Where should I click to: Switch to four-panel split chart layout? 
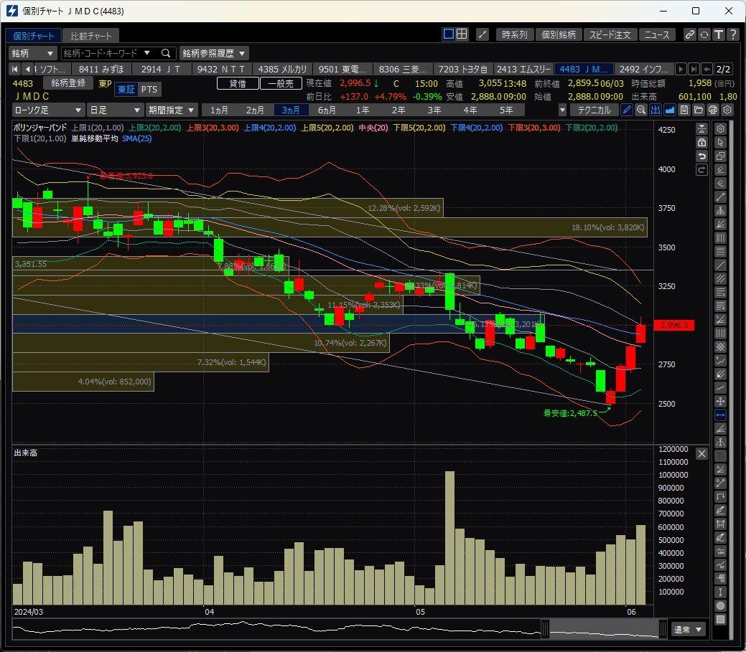click(x=462, y=34)
